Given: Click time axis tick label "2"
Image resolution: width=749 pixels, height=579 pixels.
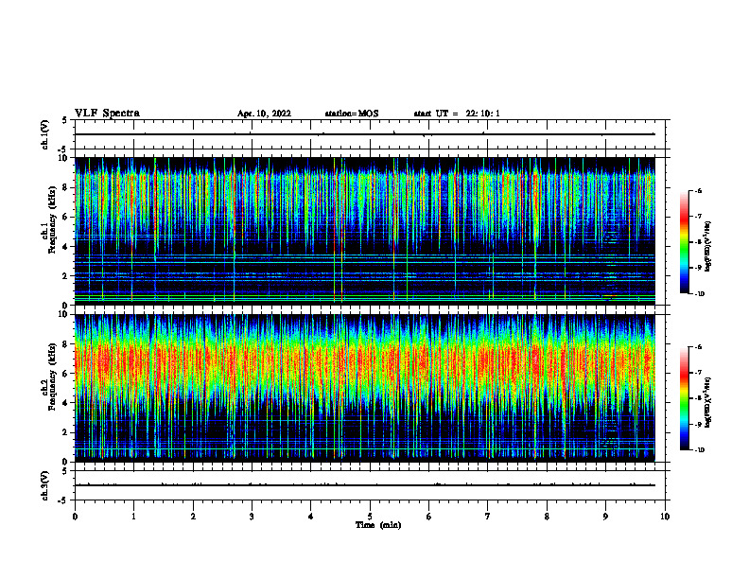Looking at the screenshot, I should (x=193, y=517).
